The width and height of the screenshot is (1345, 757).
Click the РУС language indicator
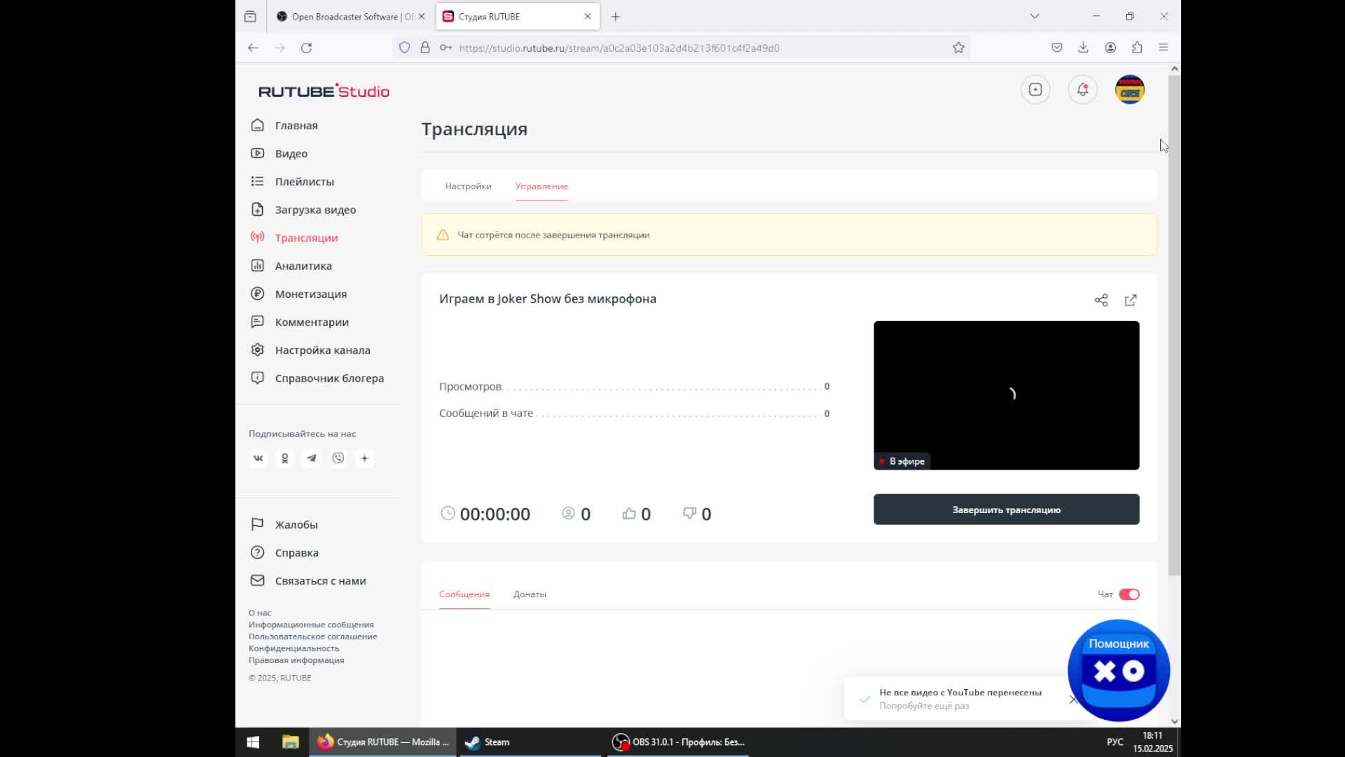(1115, 742)
